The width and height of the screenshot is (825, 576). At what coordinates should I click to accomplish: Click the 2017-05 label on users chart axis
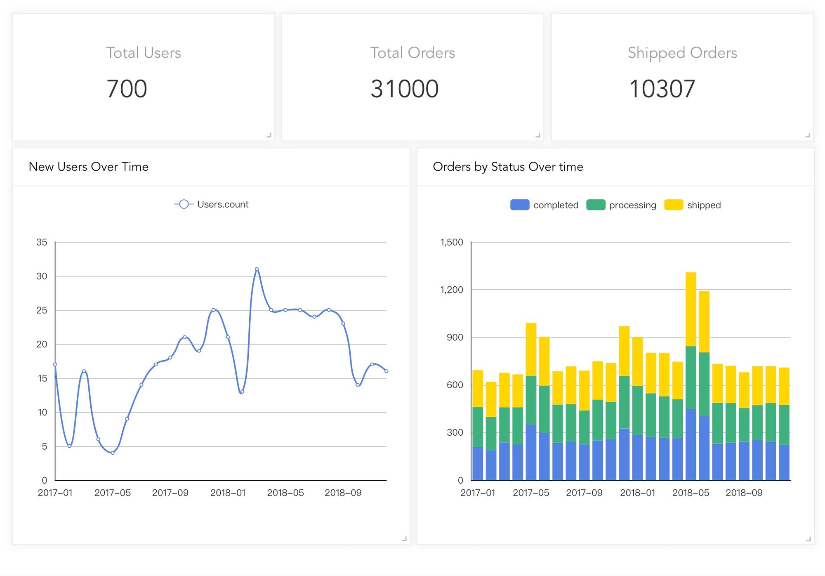pyautogui.click(x=113, y=493)
